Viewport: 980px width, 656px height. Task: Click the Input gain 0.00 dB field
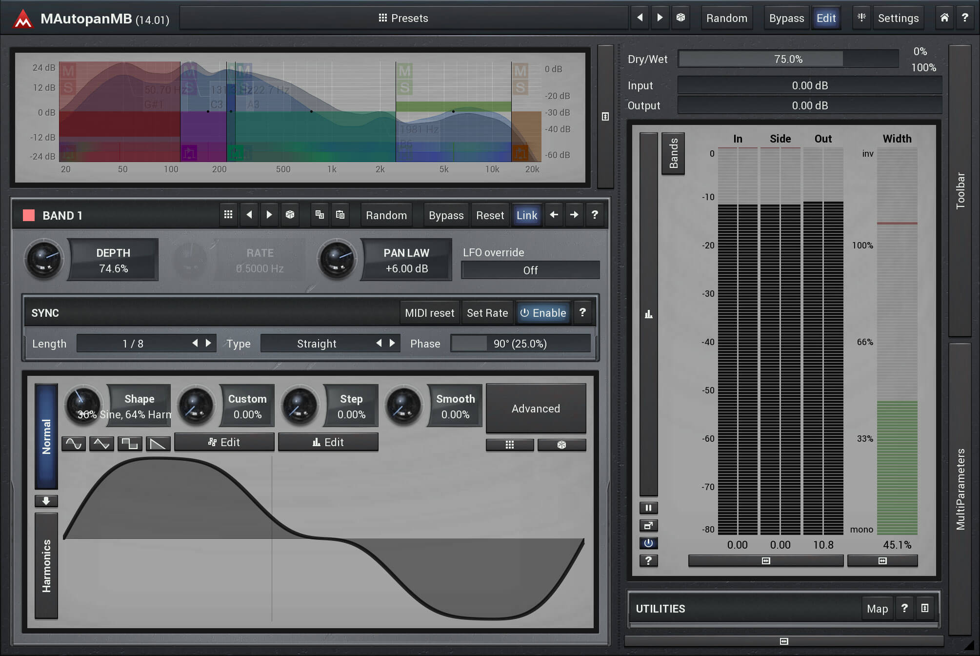(810, 85)
